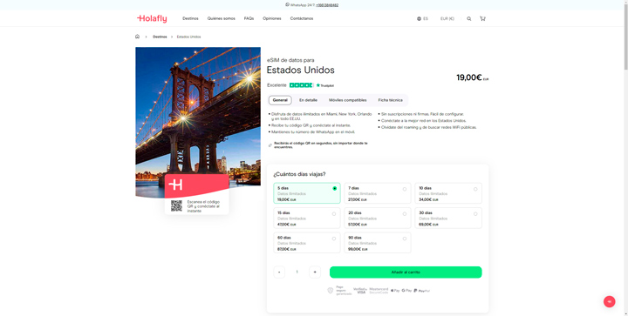The width and height of the screenshot is (628, 316).
Task: Click Estados Unidos breadcrumb text
Action: pos(188,37)
